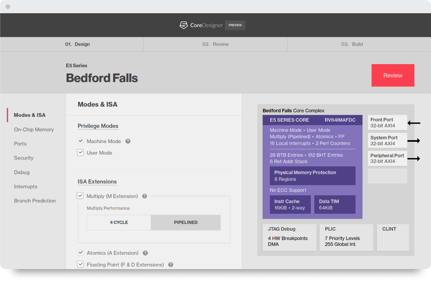Click help icon next to Atomics (A Extension)
Image resolution: width=431 pixels, height=281 pixels.
145,253
